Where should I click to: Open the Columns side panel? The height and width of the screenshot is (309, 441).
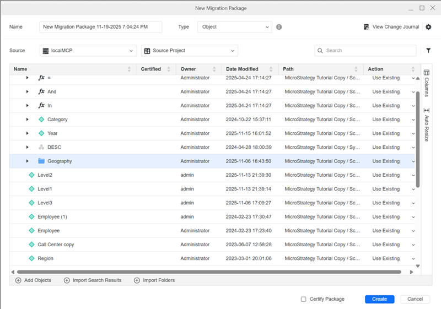point(426,84)
